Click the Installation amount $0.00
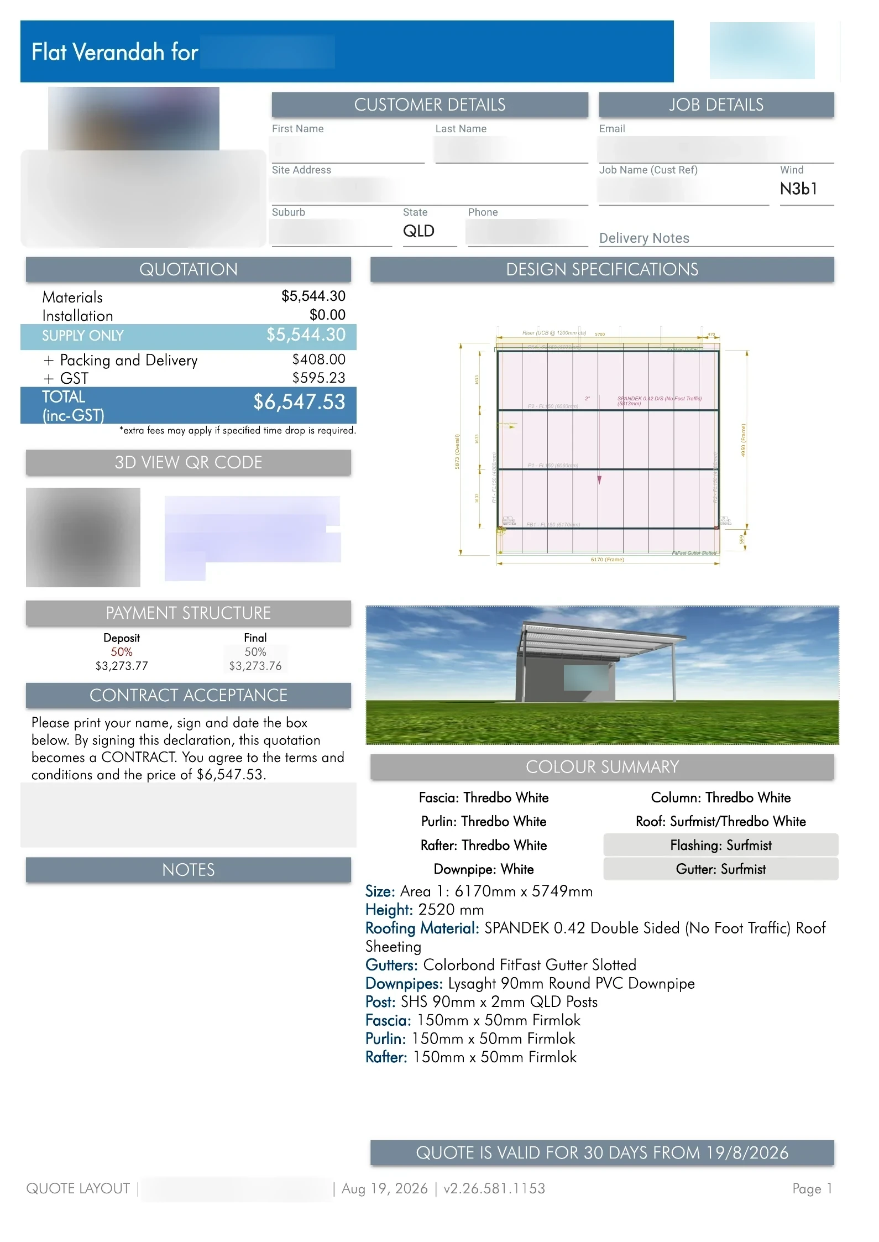The image size is (879, 1242). [327, 315]
